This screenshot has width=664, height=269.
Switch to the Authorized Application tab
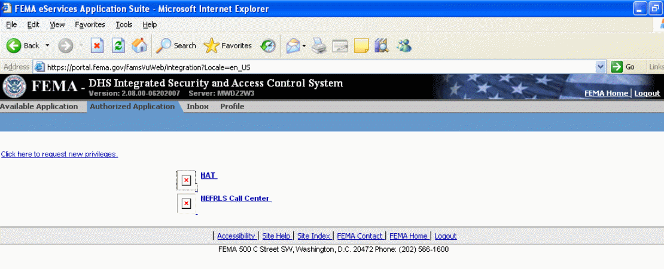[132, 106]
